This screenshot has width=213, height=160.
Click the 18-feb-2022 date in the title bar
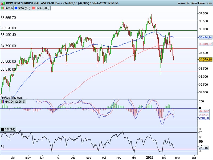click(98, 3)
